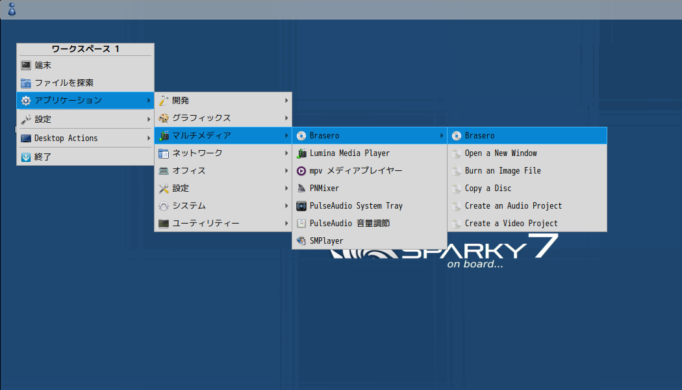Screen dimensions: 682x390
Task: Click the Lumina Media Player icon
Action: click(301, 153)
